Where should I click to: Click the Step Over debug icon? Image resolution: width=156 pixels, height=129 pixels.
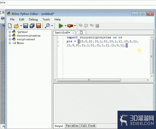[86, 25]
